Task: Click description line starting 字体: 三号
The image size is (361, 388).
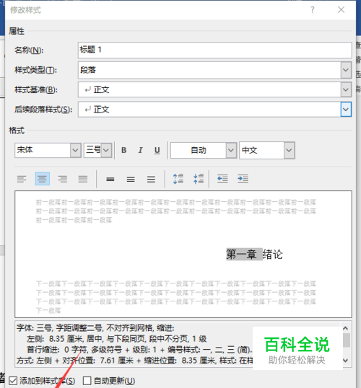Action: click(95, 328)
